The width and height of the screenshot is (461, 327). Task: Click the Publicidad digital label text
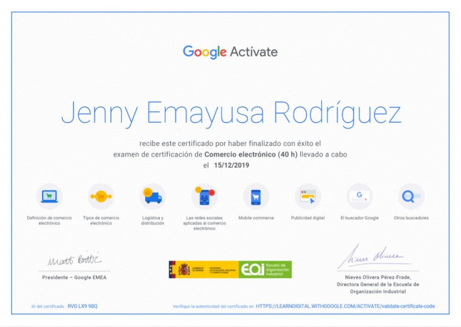[308, 218]
